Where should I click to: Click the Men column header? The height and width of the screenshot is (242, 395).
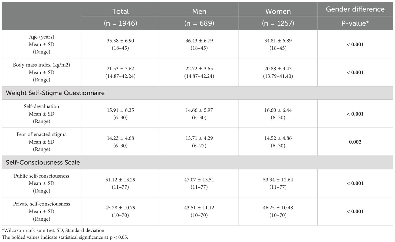point(199,11)
